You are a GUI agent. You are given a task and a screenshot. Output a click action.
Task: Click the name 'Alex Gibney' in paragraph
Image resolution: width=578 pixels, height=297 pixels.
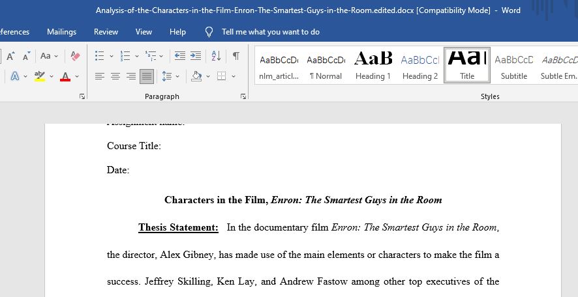coord(187,255)
